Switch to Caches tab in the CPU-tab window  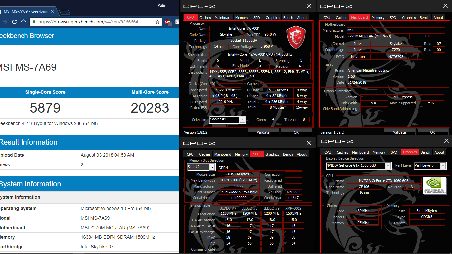click(x=205, y=18)
